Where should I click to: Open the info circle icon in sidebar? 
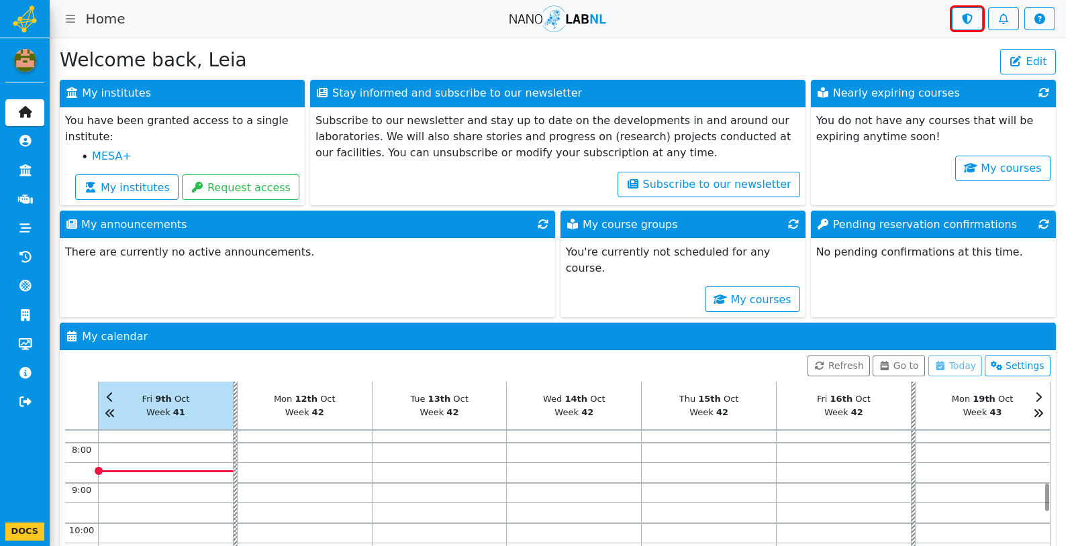pyautogui.click(x=25, y=373)
